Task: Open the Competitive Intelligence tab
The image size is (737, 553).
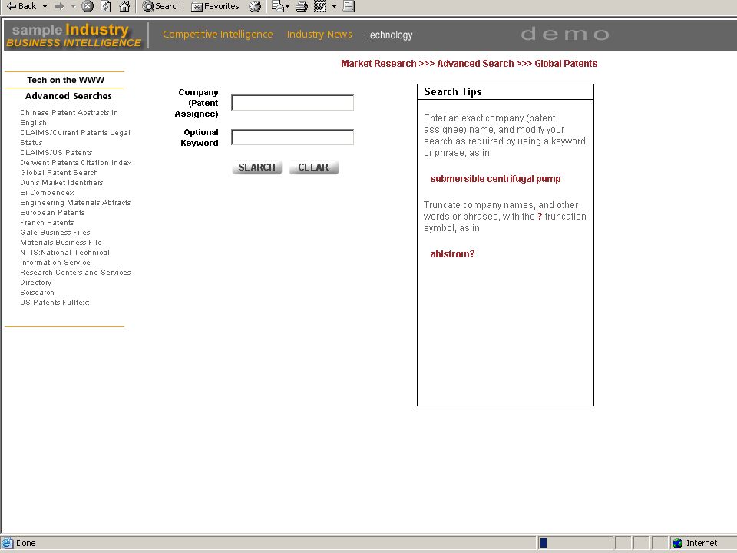Action: point(217,35)
